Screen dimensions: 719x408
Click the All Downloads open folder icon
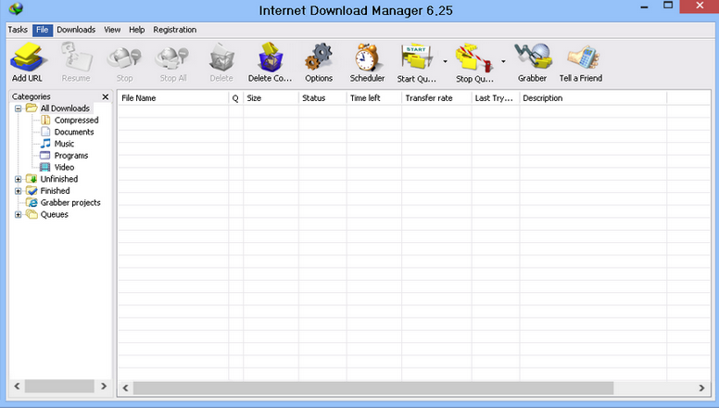coord(32,108)
